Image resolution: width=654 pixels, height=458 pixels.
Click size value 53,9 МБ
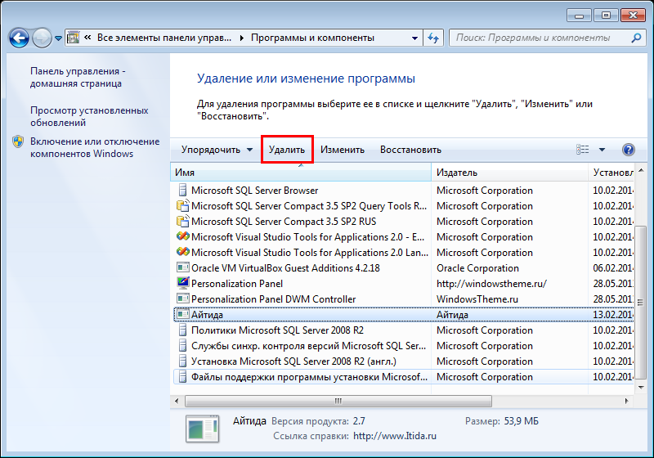pyautogui.click(x=522, y=421)
